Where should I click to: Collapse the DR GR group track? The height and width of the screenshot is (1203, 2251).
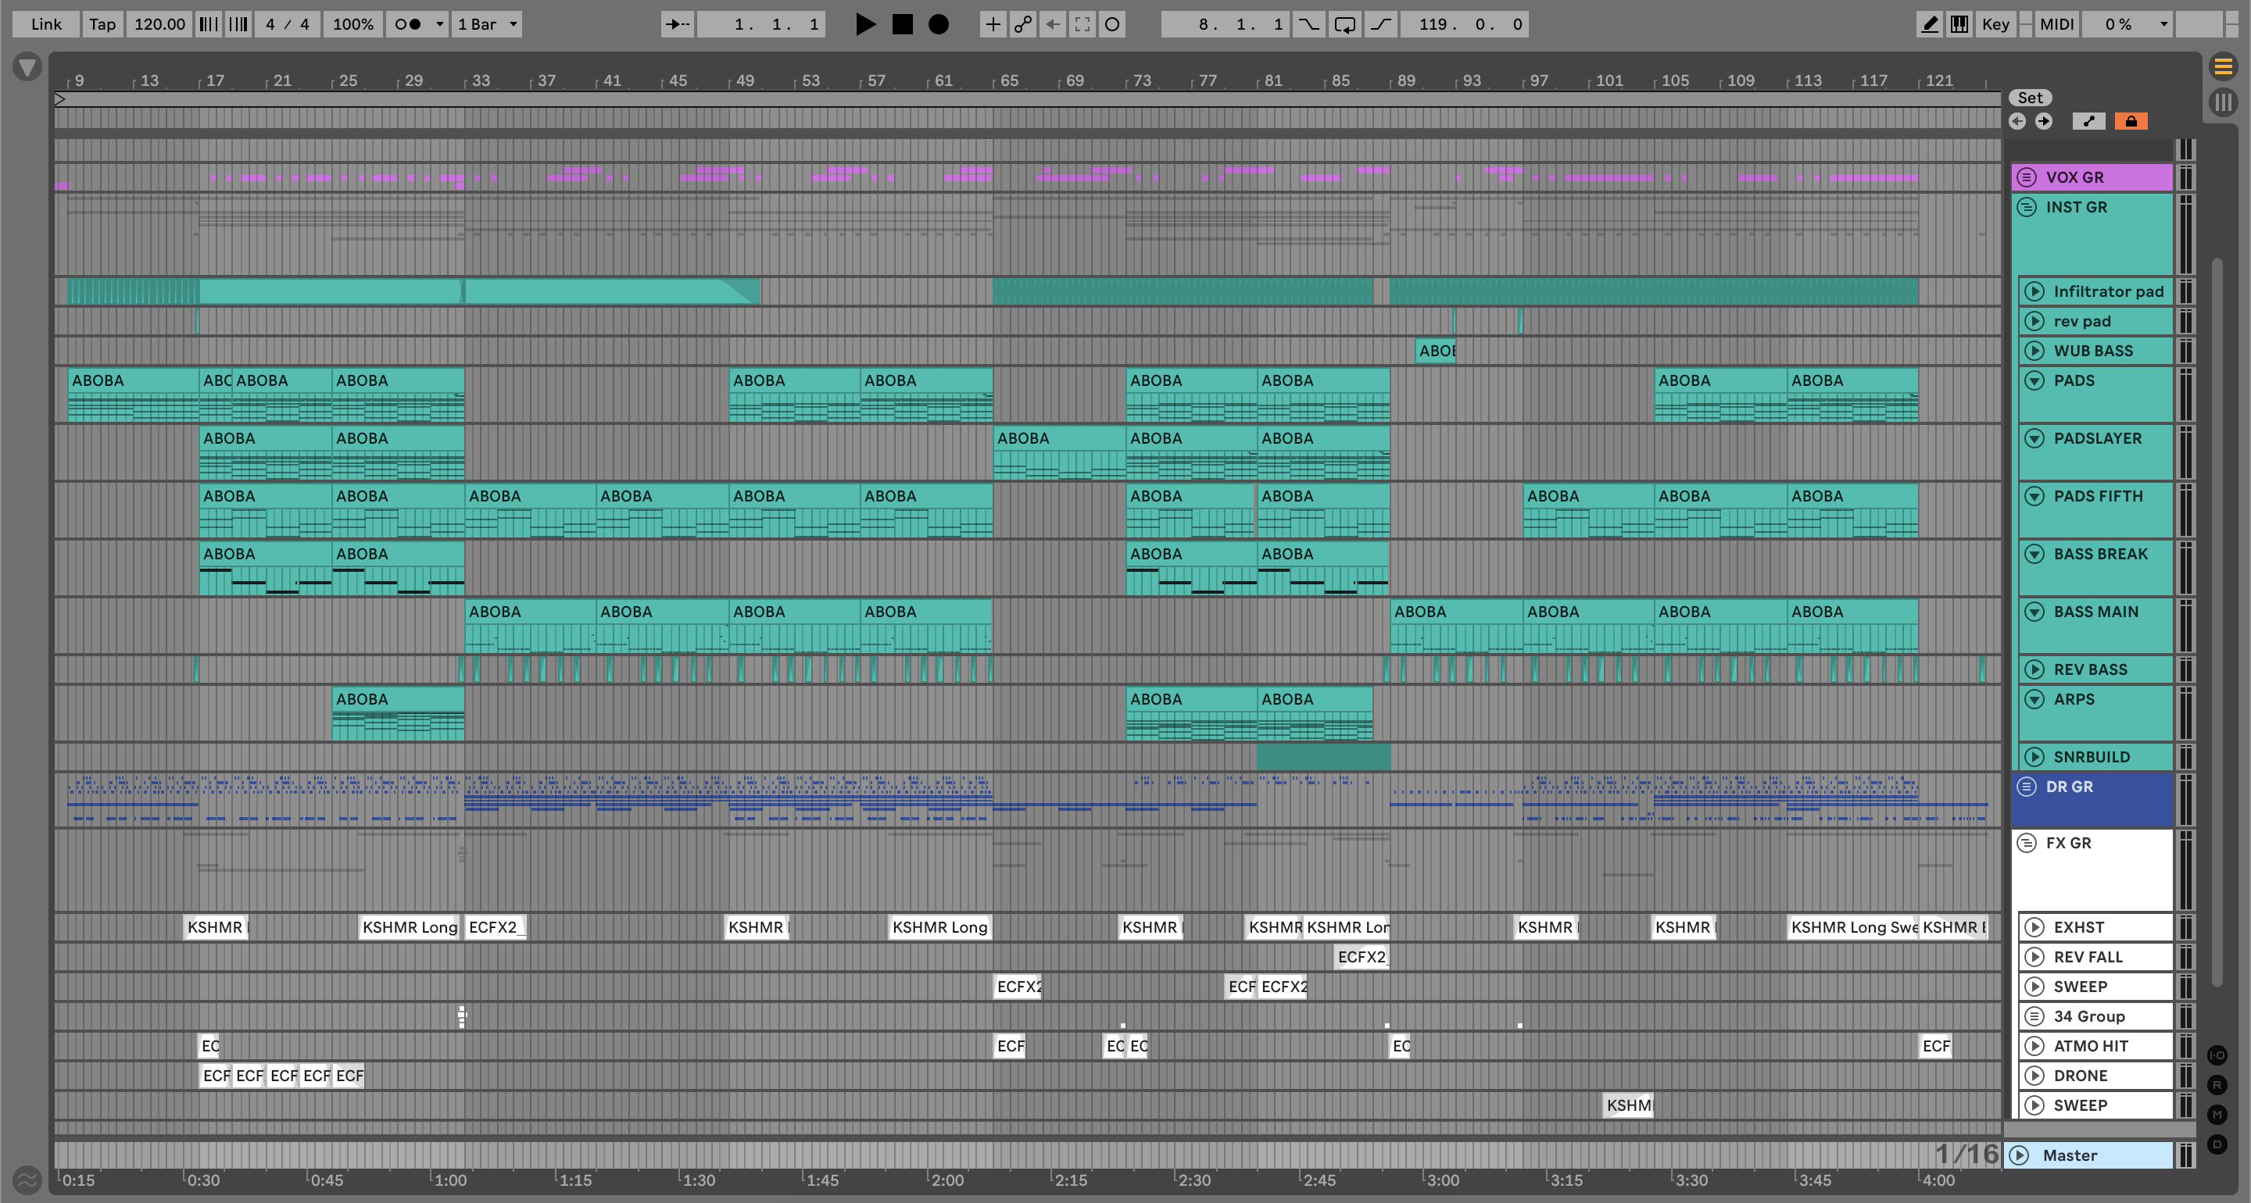pyautogui.click(x=2027, y=787)
